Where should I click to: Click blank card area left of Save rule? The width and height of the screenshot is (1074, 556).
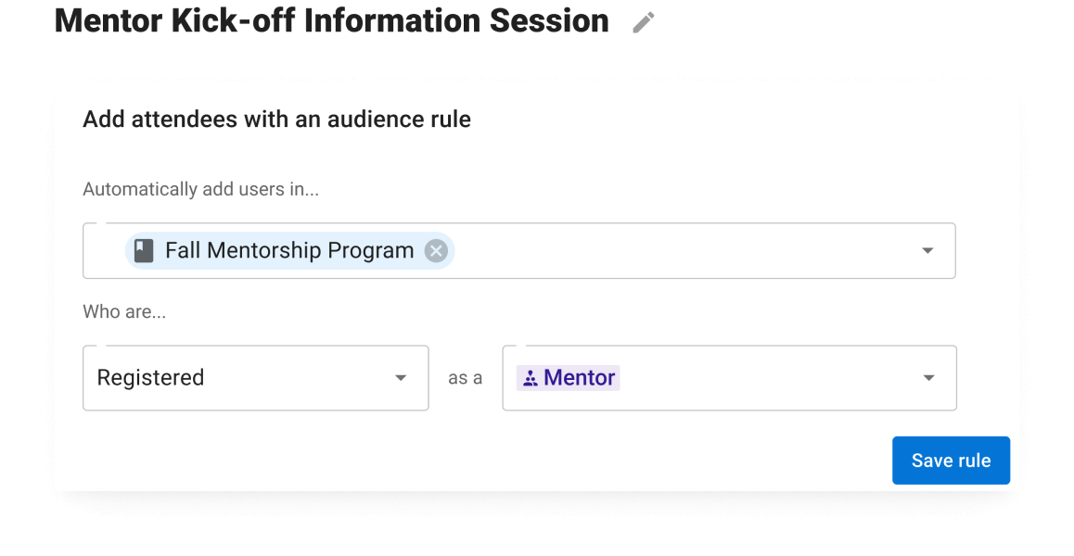(x=479, y=461)
